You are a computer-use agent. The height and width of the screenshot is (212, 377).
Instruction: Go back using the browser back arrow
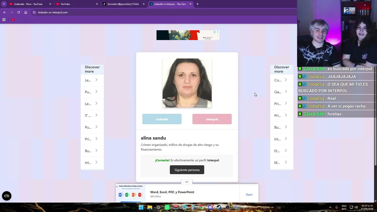coord(4,12)
